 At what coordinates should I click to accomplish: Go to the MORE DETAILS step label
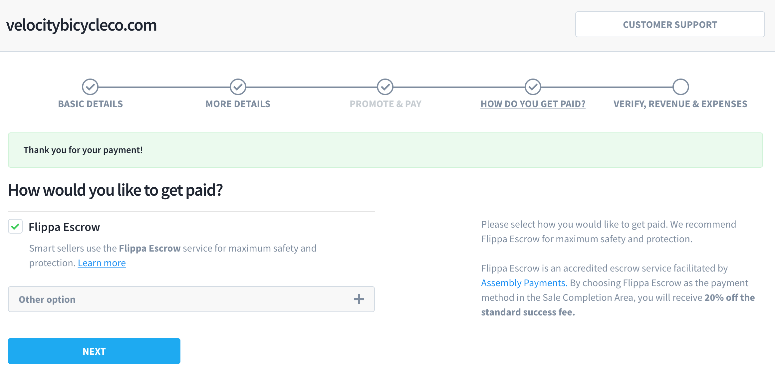(238, 104)
